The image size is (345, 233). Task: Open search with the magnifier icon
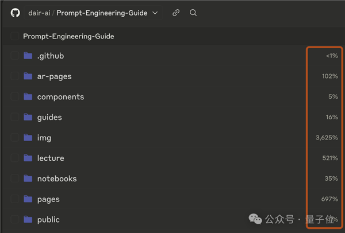193,13
